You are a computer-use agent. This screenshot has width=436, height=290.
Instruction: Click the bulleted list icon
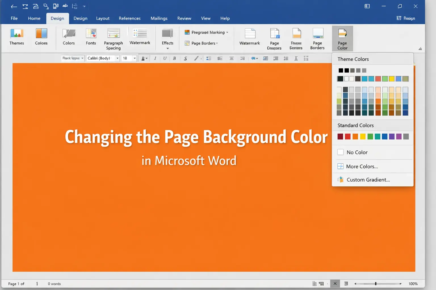pyautogui.click(x=209, y=58)
